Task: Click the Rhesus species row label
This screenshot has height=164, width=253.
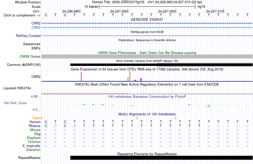Action: [x=35, y=126]
